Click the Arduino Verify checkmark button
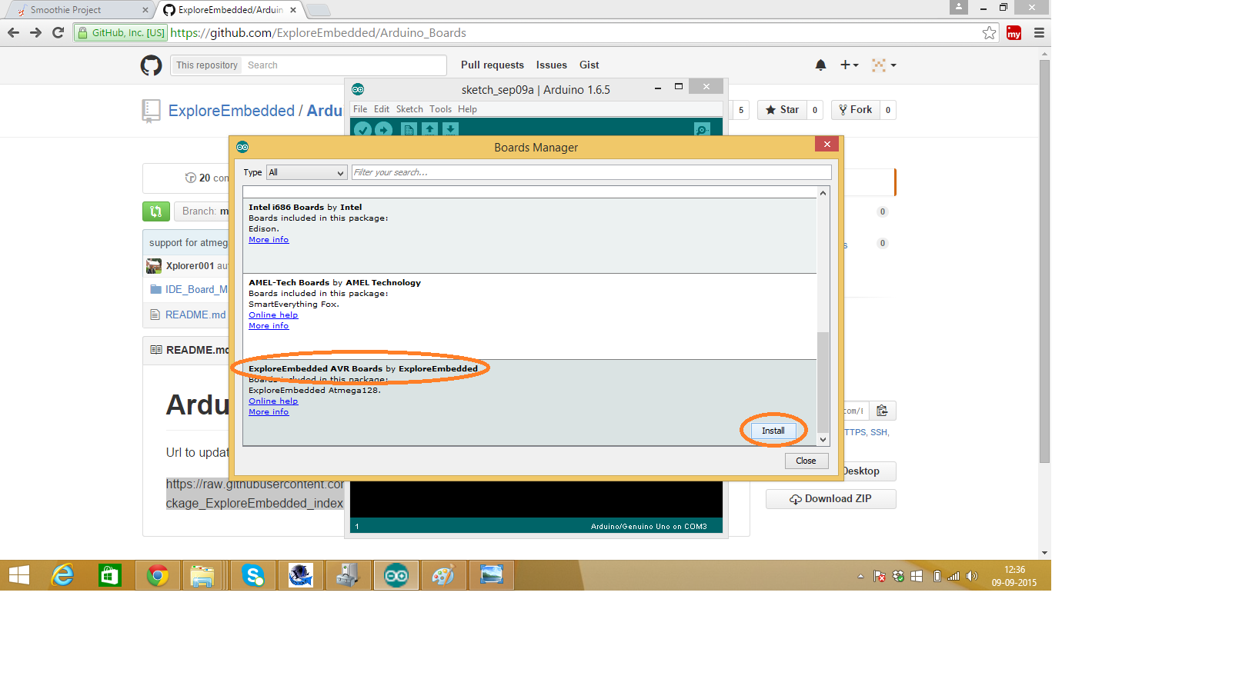 pyautogui.click(x=363, y=129)
